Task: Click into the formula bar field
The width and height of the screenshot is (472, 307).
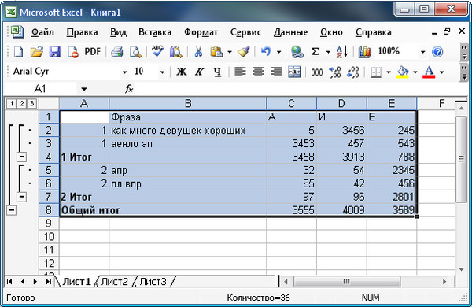Action: click(x=301, y=89)
